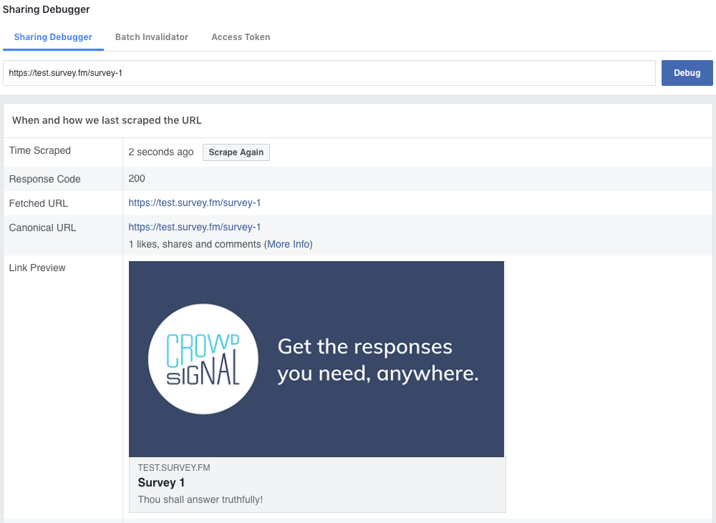Click the 'Link Preview' row label

(37, 268)
